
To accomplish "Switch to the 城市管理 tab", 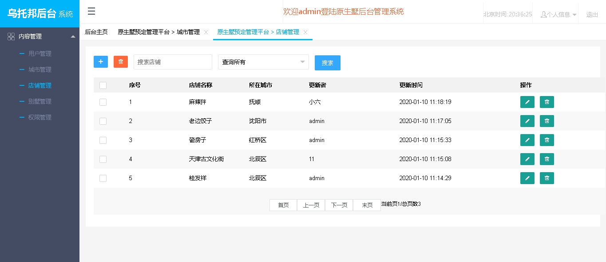I will click(158, 32).
